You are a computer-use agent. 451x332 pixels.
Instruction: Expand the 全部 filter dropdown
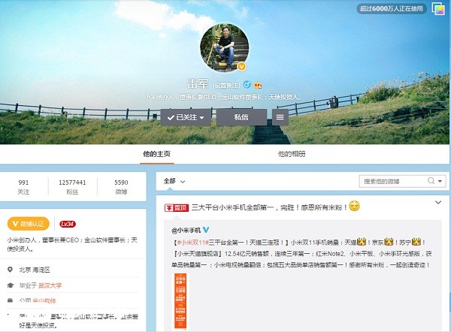coord(174,181)
